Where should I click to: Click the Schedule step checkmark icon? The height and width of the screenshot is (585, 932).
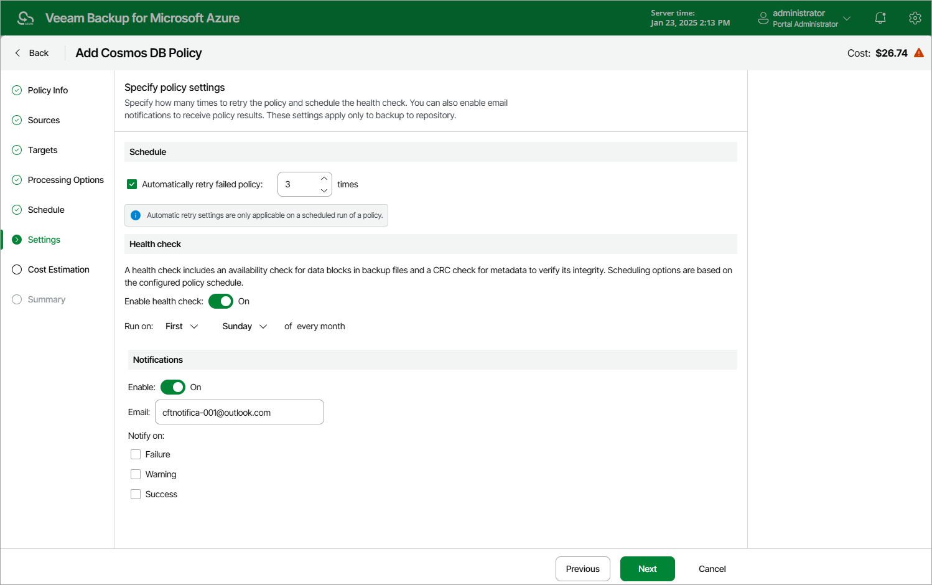coord(17,210)
